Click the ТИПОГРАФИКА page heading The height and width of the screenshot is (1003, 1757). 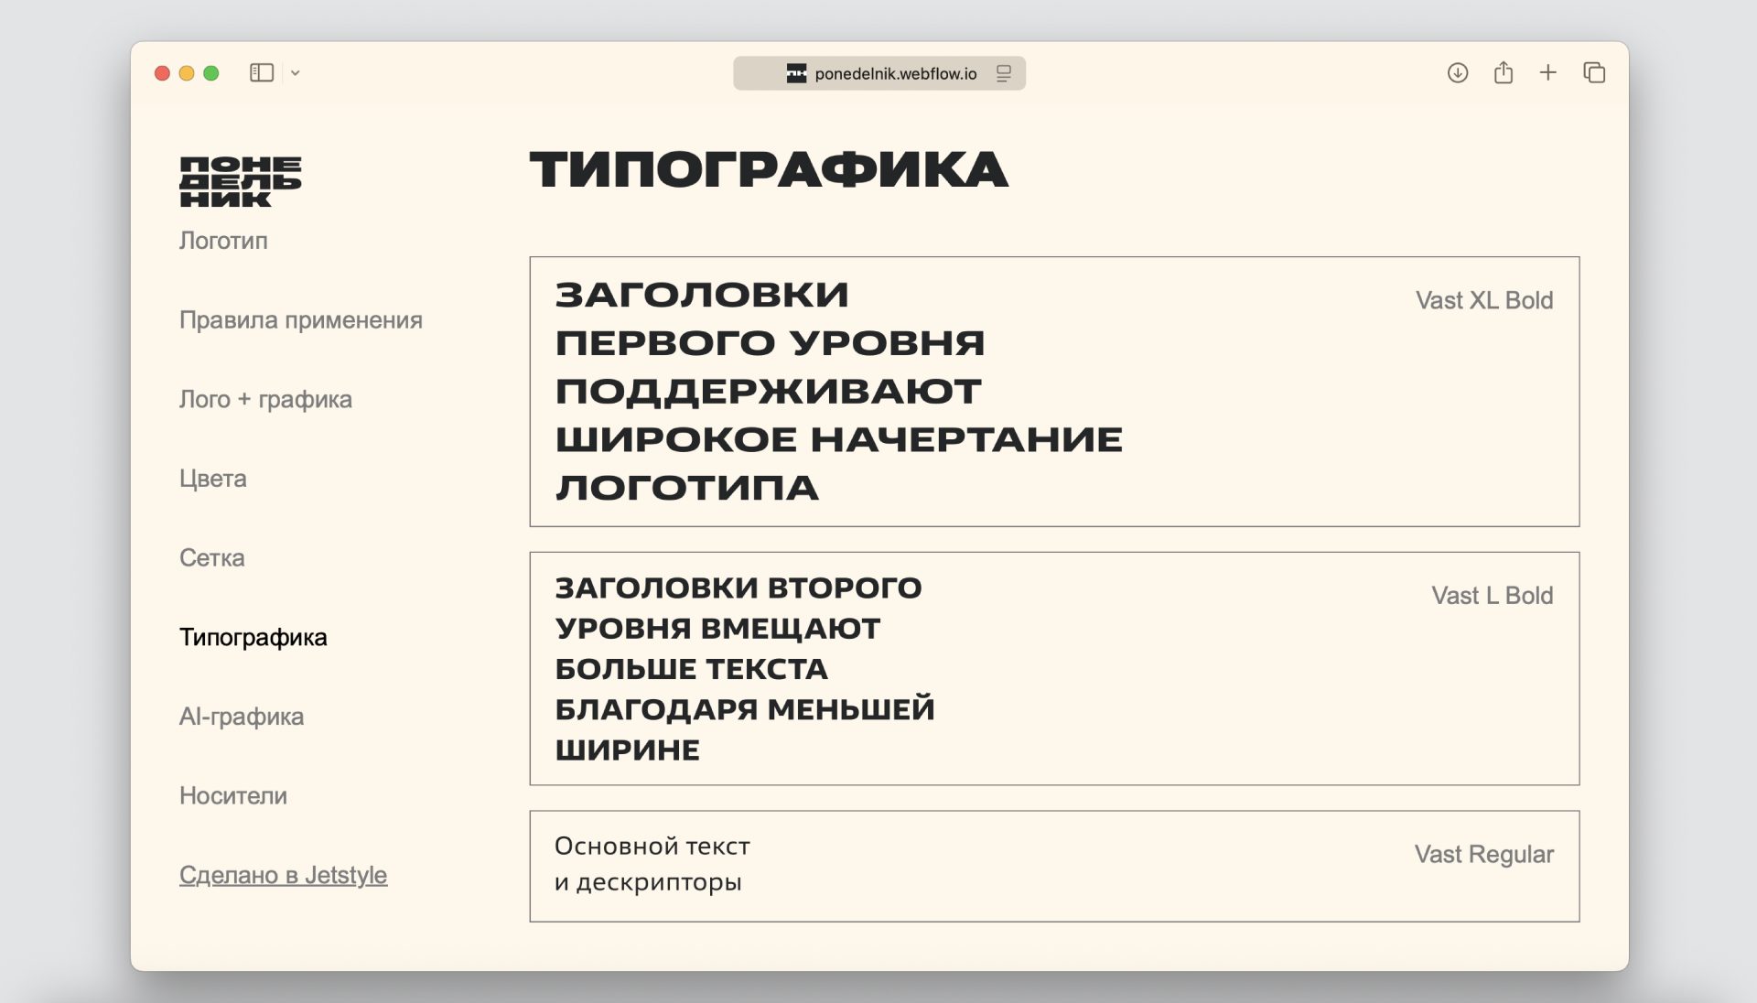(x=769, y=170)
